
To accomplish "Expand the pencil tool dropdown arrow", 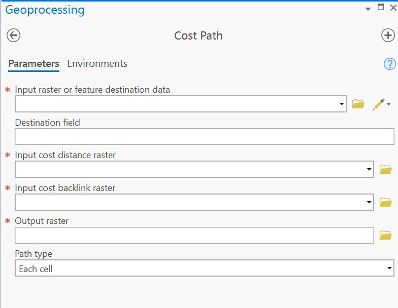I will pos(389,104).
